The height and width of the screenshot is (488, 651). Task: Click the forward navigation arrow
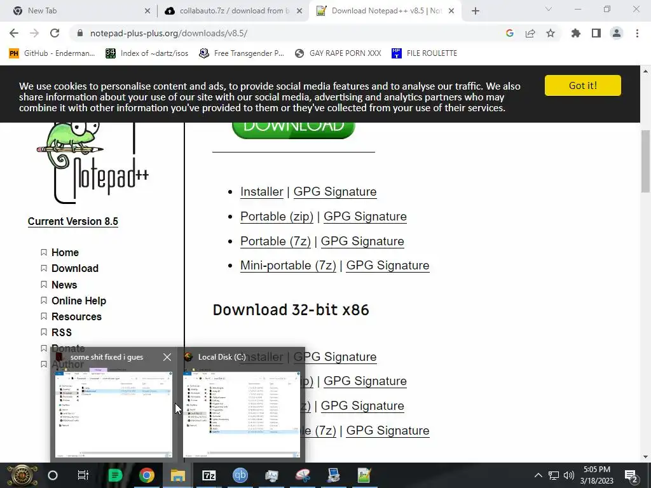34,33
